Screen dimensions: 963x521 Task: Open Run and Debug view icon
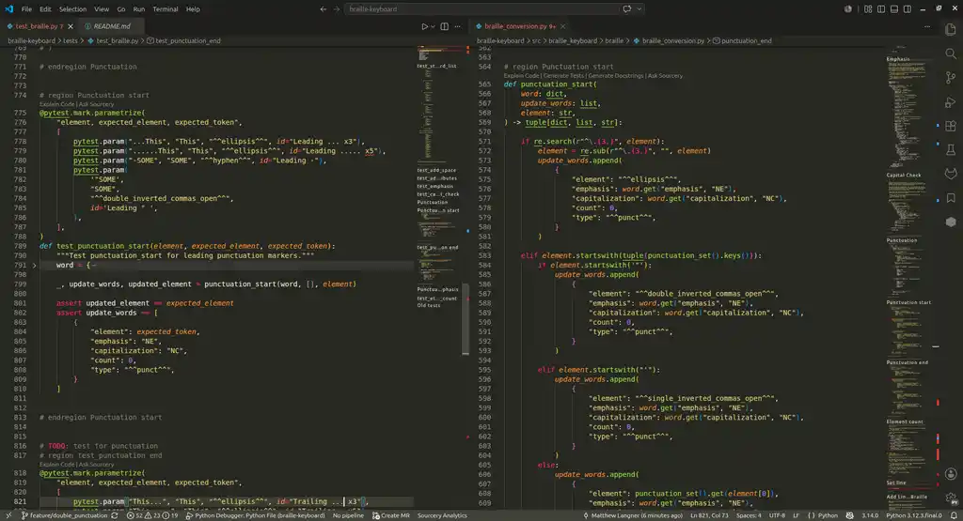coord(951,102)
